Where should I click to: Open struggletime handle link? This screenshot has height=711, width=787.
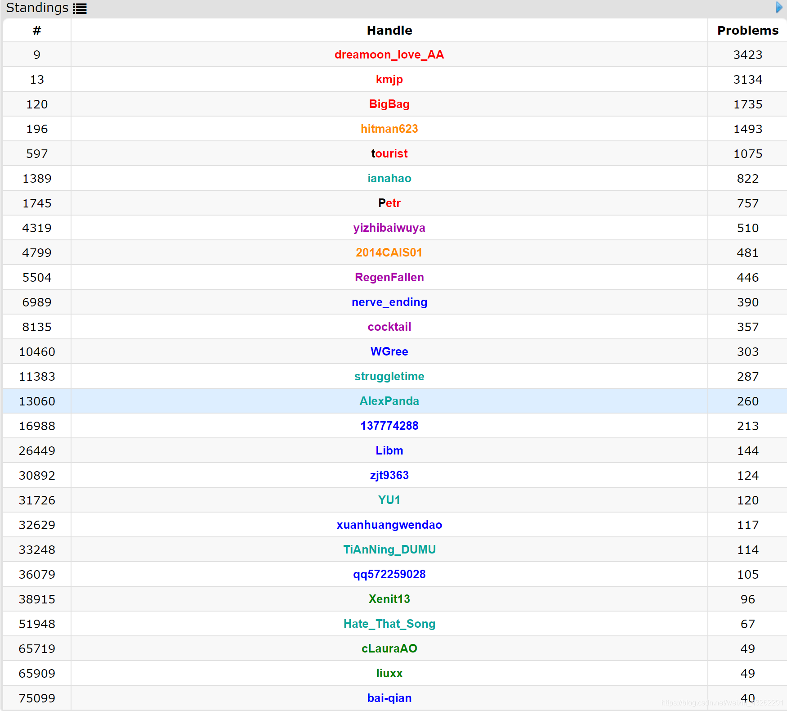pyautogui.click(x=389, y=377)
